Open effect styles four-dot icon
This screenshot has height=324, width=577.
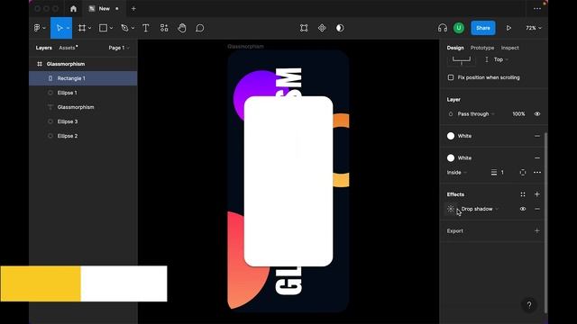pyautogui.click(x=523, y=194)
